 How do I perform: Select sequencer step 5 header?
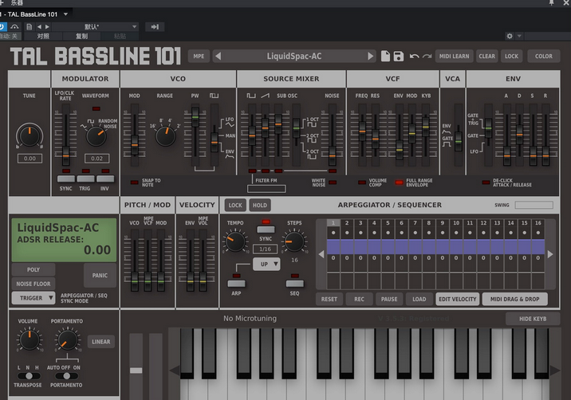click(x=388, y=223)
